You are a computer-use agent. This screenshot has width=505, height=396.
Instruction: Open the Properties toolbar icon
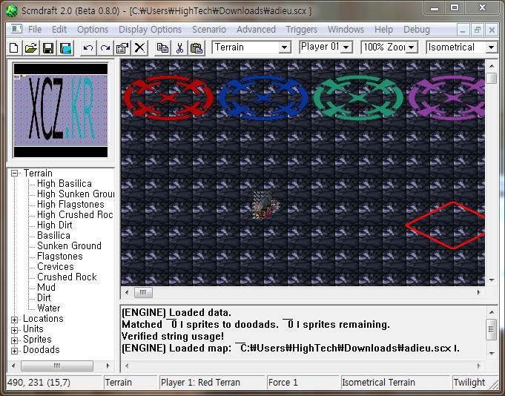pos(122,48)
